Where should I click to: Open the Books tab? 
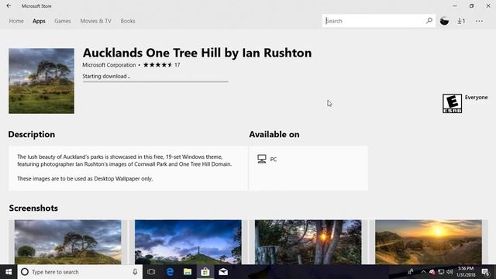pos(128,21)
